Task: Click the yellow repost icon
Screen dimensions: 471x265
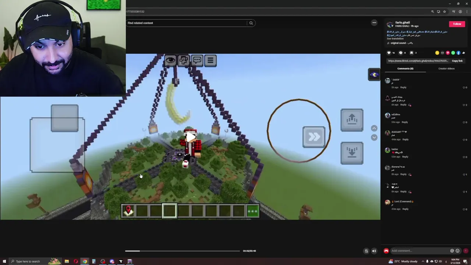Action: (437, 53)
